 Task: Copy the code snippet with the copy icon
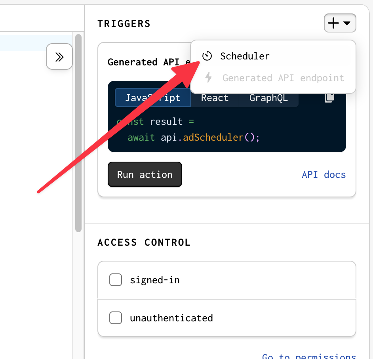pos(329,98)
